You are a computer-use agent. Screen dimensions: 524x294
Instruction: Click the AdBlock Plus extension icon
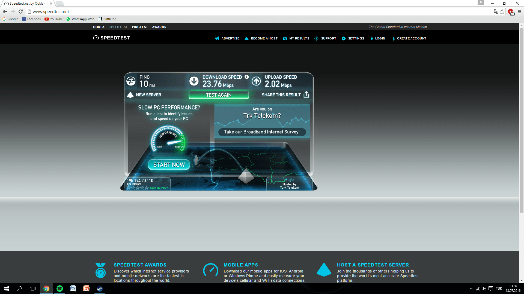[511, 12]
